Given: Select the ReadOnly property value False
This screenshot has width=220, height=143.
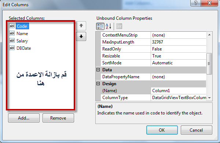Looking at the screenshot, I should tap(179, 49).
